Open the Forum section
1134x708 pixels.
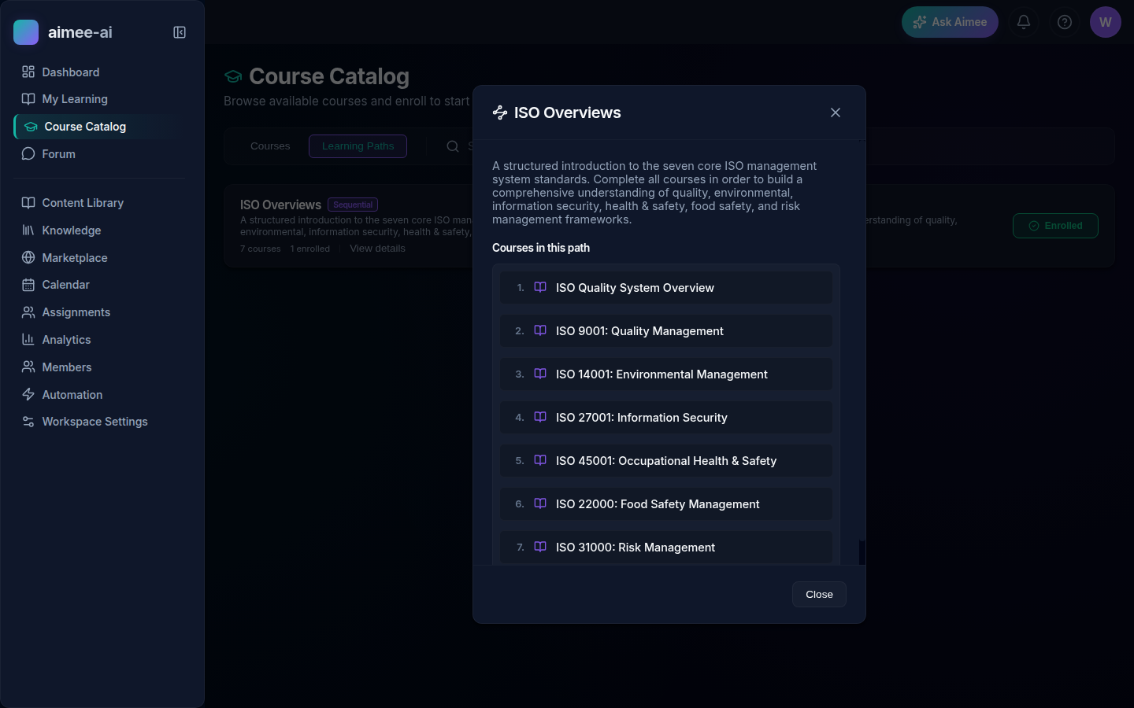100,154
